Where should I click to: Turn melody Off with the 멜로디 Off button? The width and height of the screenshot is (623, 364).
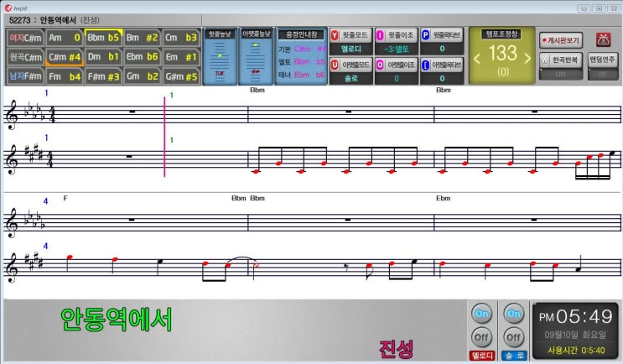click(x=480, y=337)
